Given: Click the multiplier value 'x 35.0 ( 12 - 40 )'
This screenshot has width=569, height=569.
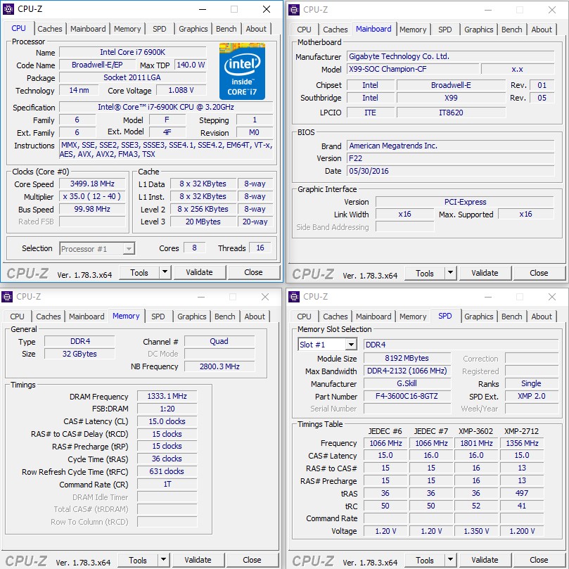Looking at the screenshot, I should pos(93,197).
